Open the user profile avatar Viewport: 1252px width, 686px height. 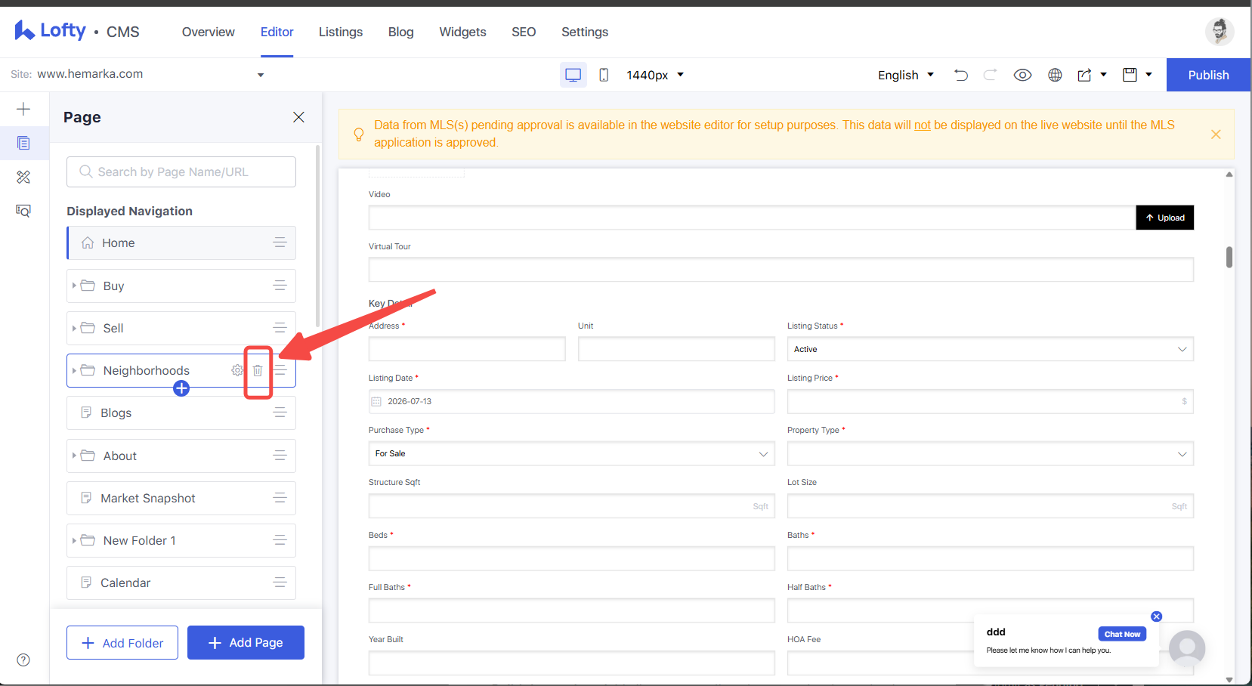pos(1220,31)
